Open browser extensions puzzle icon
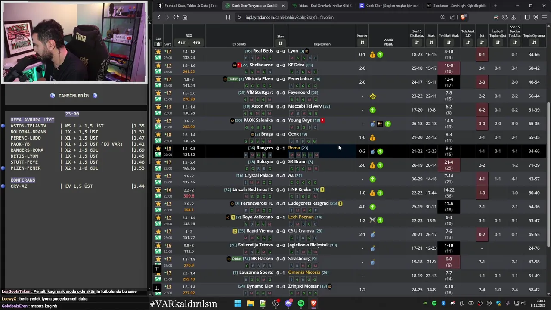Viewport: 551px width, 310px height. point(505,17)
